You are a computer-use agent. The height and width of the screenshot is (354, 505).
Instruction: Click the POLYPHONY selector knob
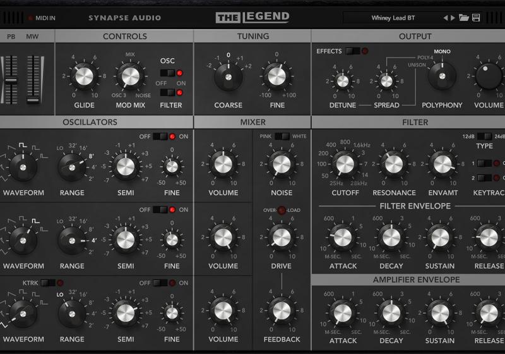[443, 76]
